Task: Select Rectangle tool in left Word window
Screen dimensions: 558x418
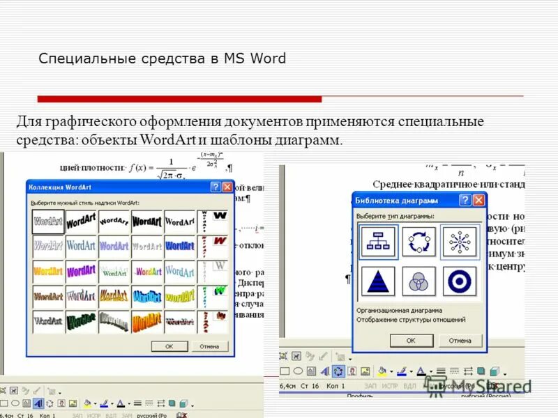Action: [x=4, y=403]
